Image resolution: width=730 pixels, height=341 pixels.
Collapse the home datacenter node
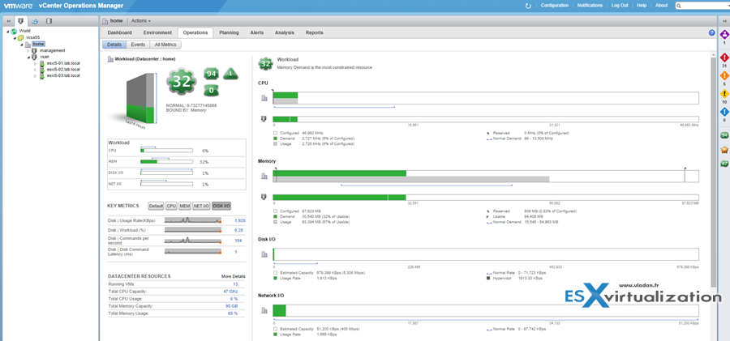click(21, 45)
